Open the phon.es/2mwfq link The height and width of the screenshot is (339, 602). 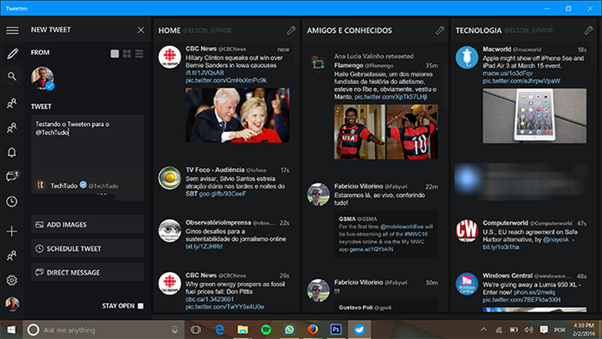click(x=534, y=292)
